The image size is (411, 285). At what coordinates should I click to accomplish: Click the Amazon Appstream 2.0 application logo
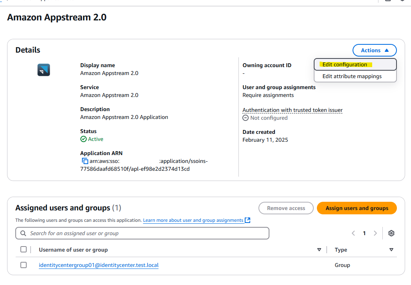(x=44, y=70)
